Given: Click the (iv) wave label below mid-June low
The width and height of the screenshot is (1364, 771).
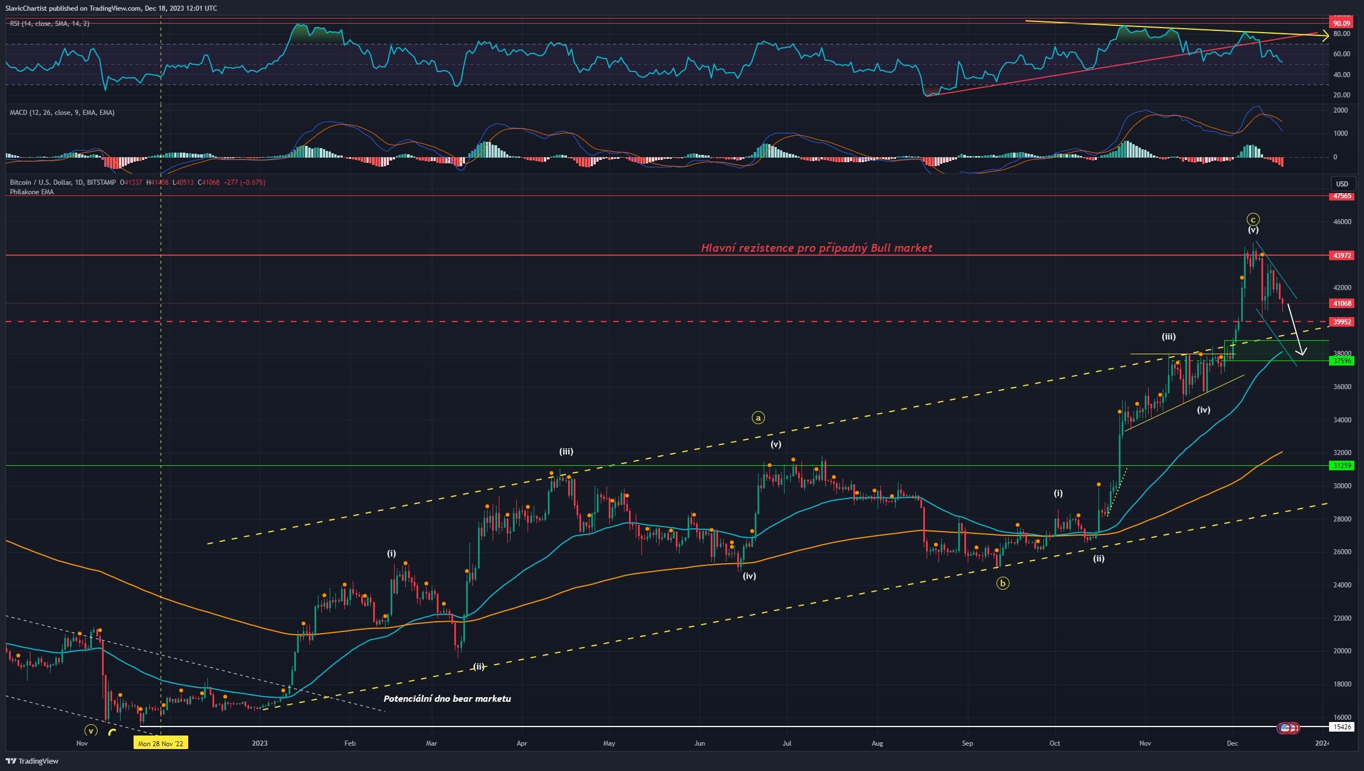Looking at the screenshot, I should coord(749,576).
